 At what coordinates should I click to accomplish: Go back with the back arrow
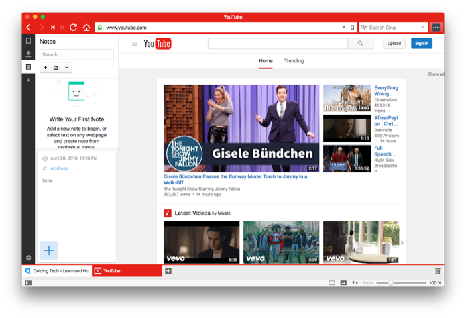click(29, 28)
